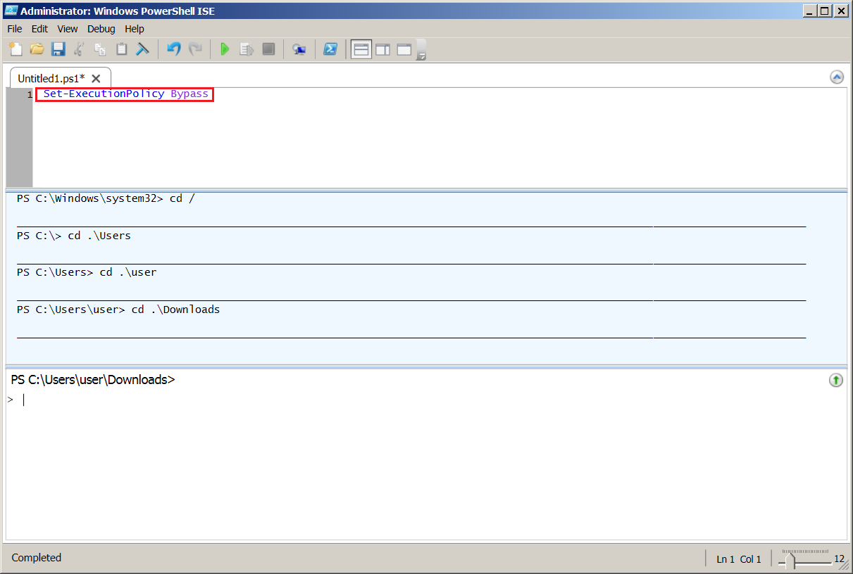Image resolution: width=853 pixels, height=574 pixels.
Task: Clear the output pane with the wiper icon
Action: [142, 49]
